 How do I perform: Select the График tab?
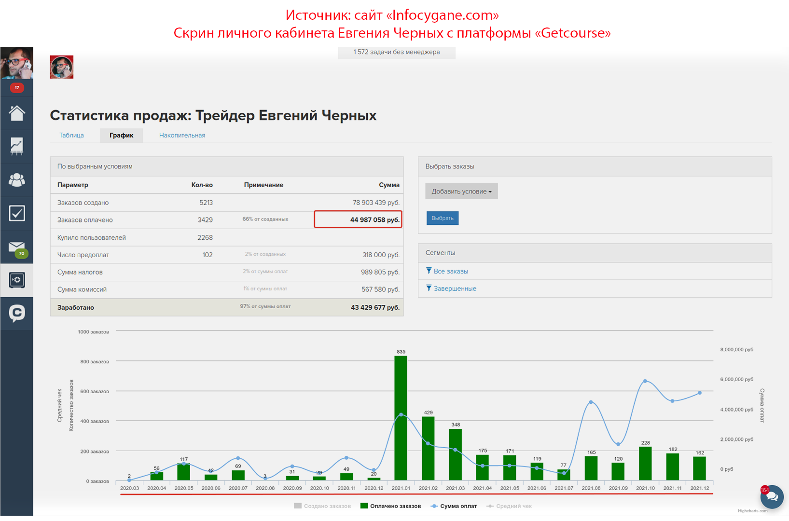click(x=122, y=135)
